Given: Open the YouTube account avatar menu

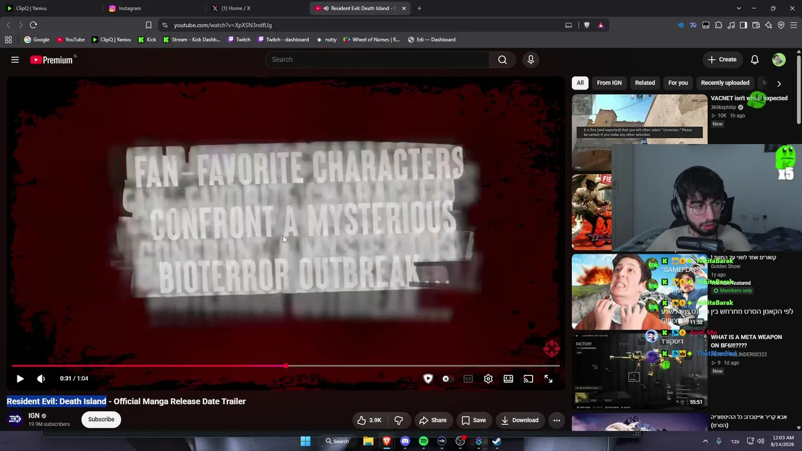Looking at the screenshot, I should 779,60.
